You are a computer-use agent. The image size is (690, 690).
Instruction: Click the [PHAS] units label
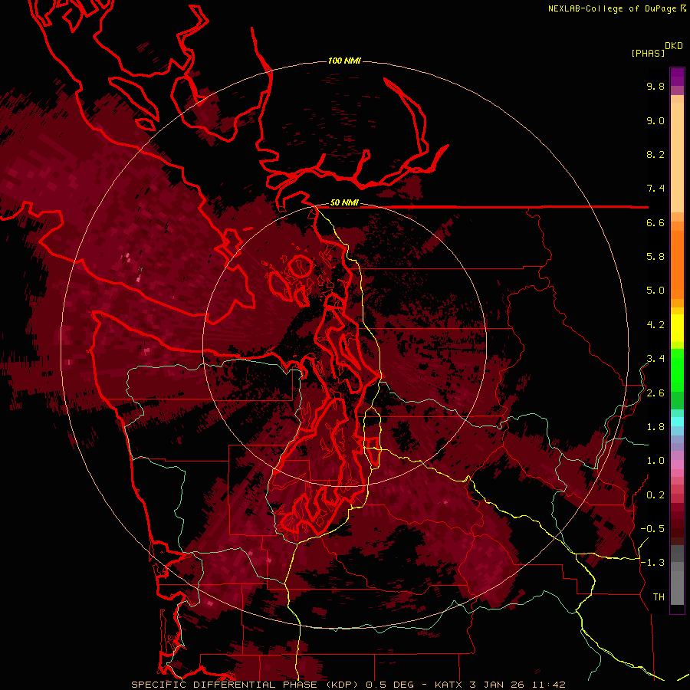point(648,53)
